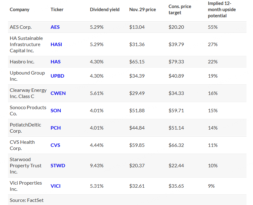Click the VICI ticker link
Screen dimensions: 253x205
coord(55,186)
